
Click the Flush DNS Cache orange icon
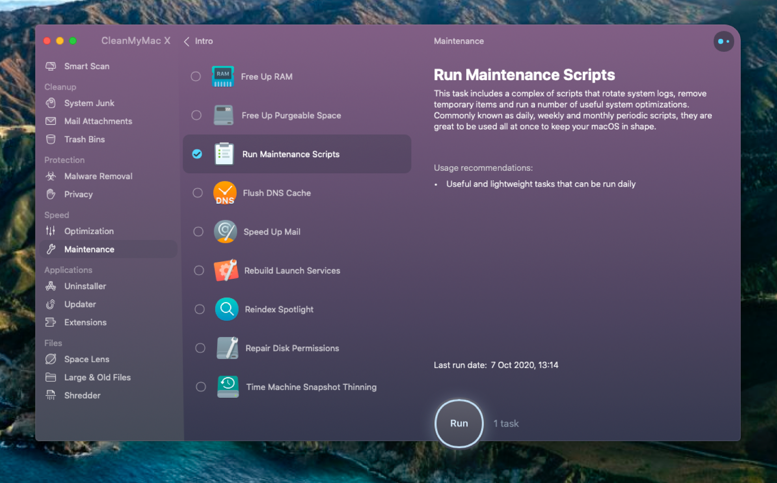(225, 193)
